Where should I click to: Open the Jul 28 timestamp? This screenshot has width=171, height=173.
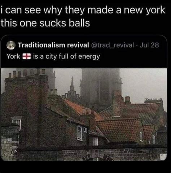(149, 45)
